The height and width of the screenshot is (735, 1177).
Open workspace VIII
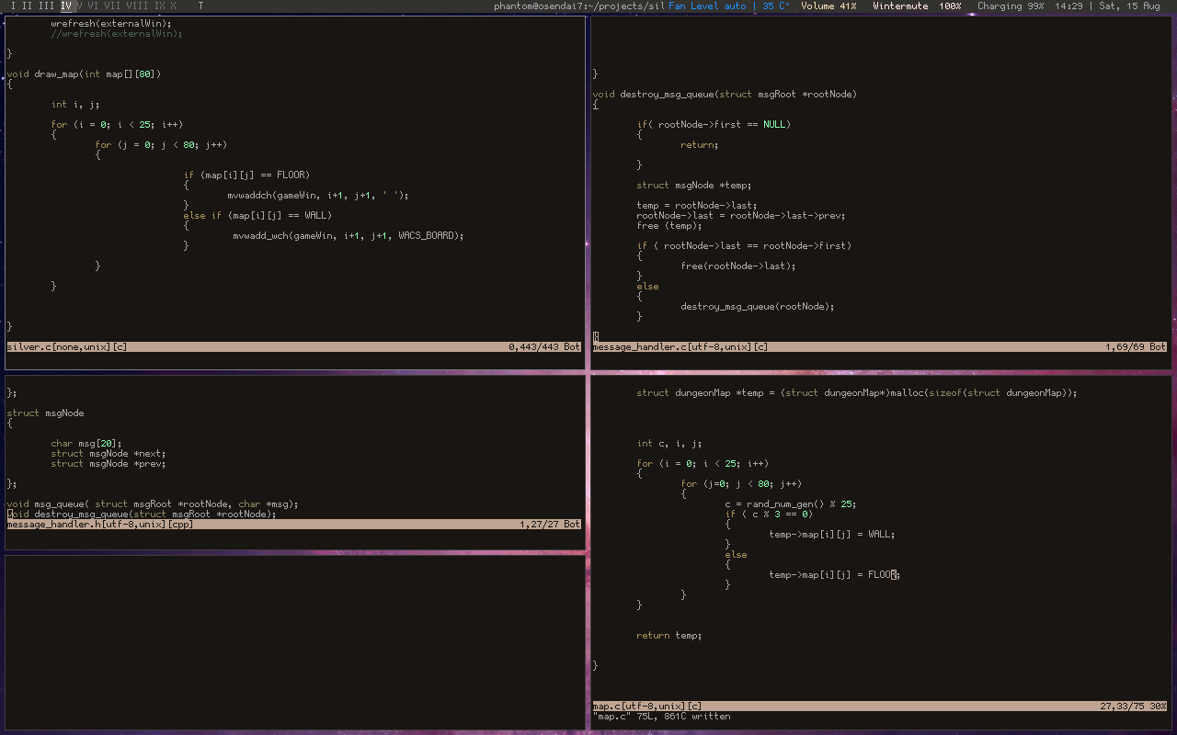[137, 6]
